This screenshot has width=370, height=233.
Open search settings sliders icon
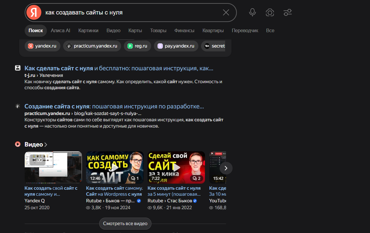(287, 13)
